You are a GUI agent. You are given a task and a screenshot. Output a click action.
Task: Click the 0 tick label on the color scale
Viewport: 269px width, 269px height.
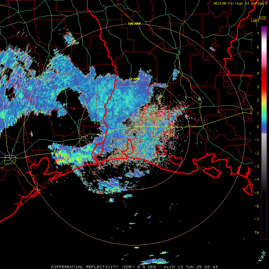258,127
